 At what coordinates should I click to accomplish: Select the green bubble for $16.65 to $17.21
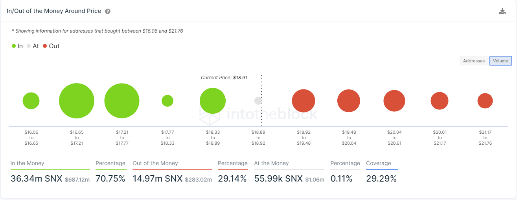pyautogui.click(x=77, y=101)
